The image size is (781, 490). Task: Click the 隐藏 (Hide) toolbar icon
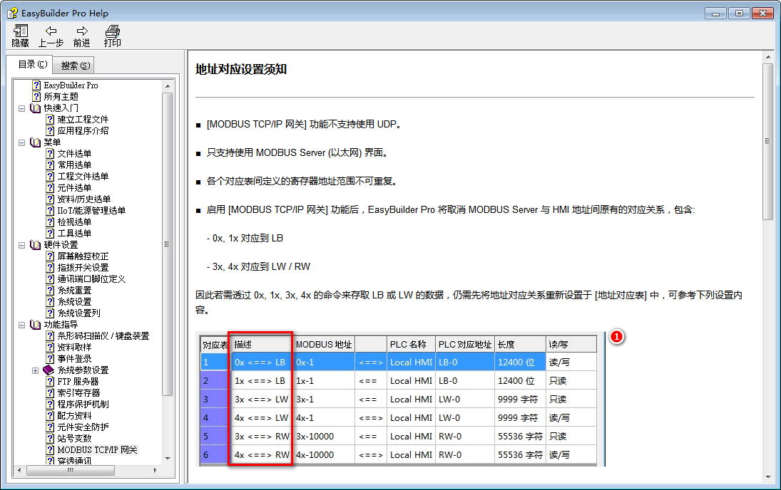click(x=21, y=31)
